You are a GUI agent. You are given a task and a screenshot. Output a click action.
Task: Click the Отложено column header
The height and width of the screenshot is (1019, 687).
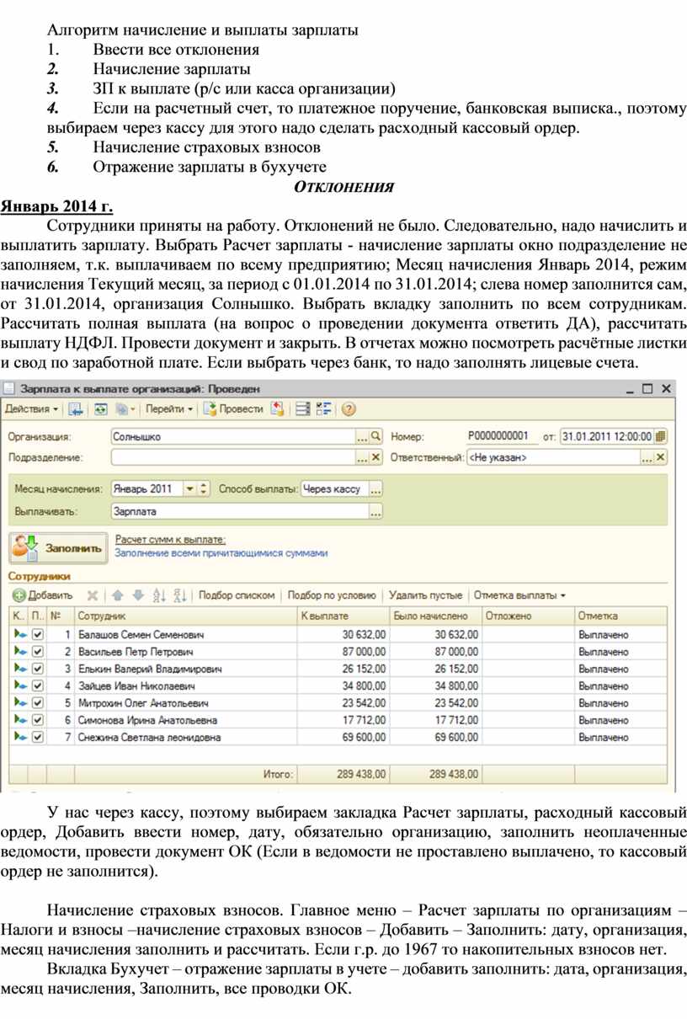coord(528,616)
